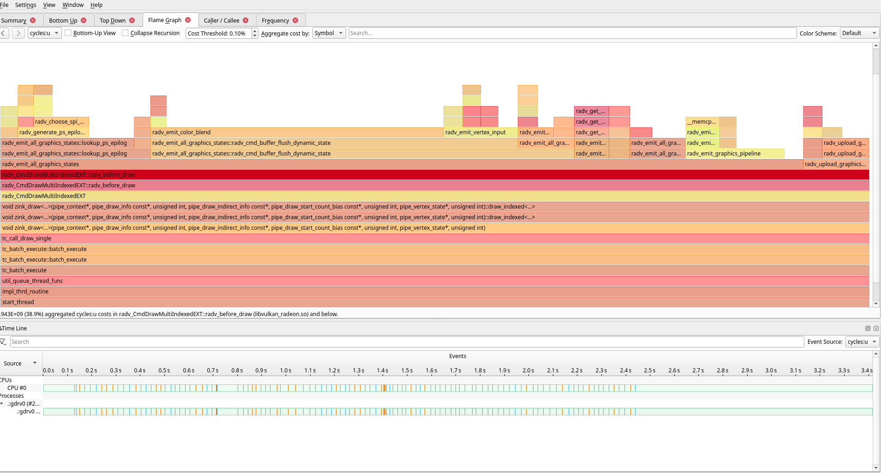Click the CPU #0 timeline row

[x=458, y=388]
